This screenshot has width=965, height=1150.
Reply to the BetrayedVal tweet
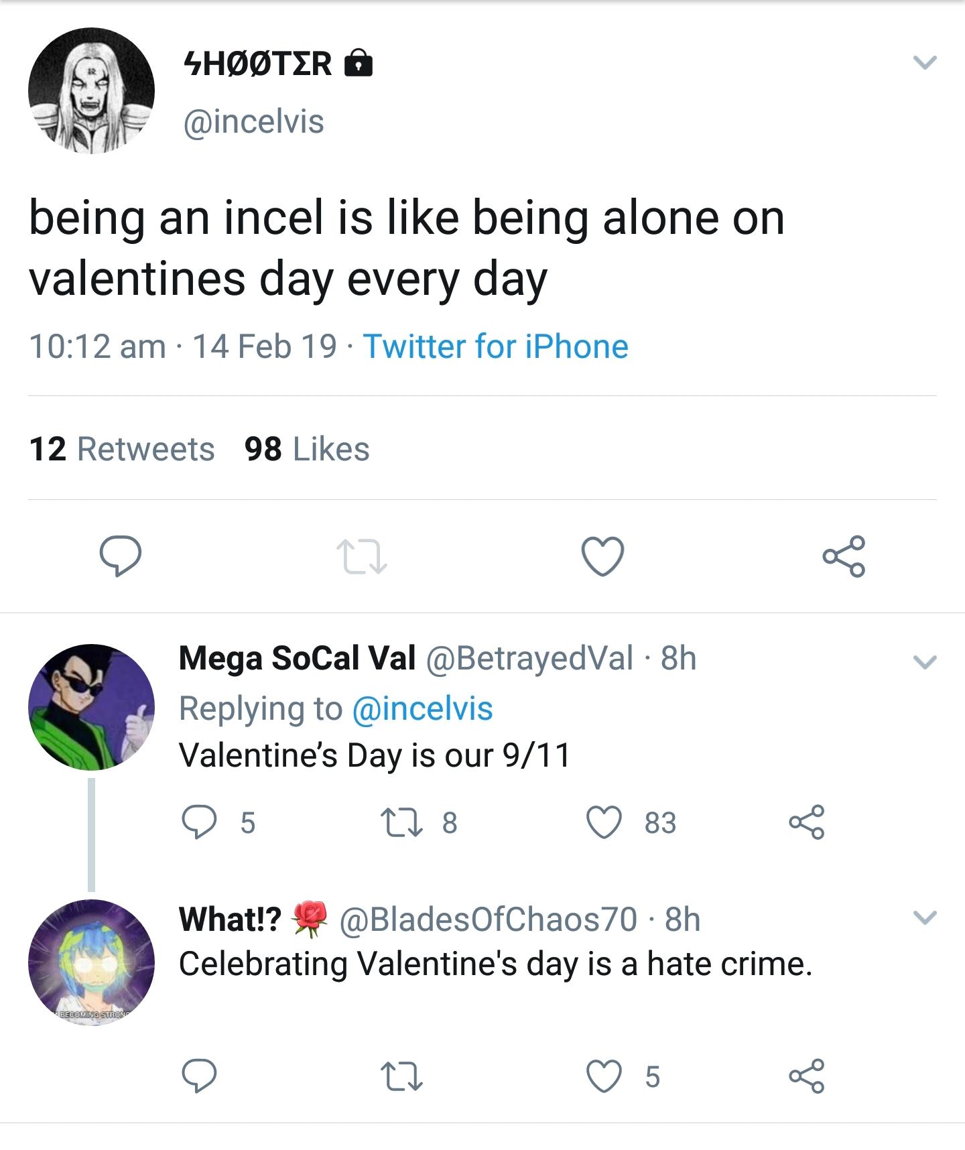pos(199,822)
